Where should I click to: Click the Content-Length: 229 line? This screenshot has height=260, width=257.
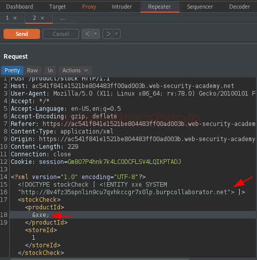pos(45,147)
